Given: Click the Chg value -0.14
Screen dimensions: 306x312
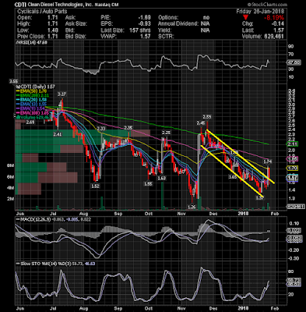Looking at the screenshot, I should pyautogui.click(x=278, y=24).
